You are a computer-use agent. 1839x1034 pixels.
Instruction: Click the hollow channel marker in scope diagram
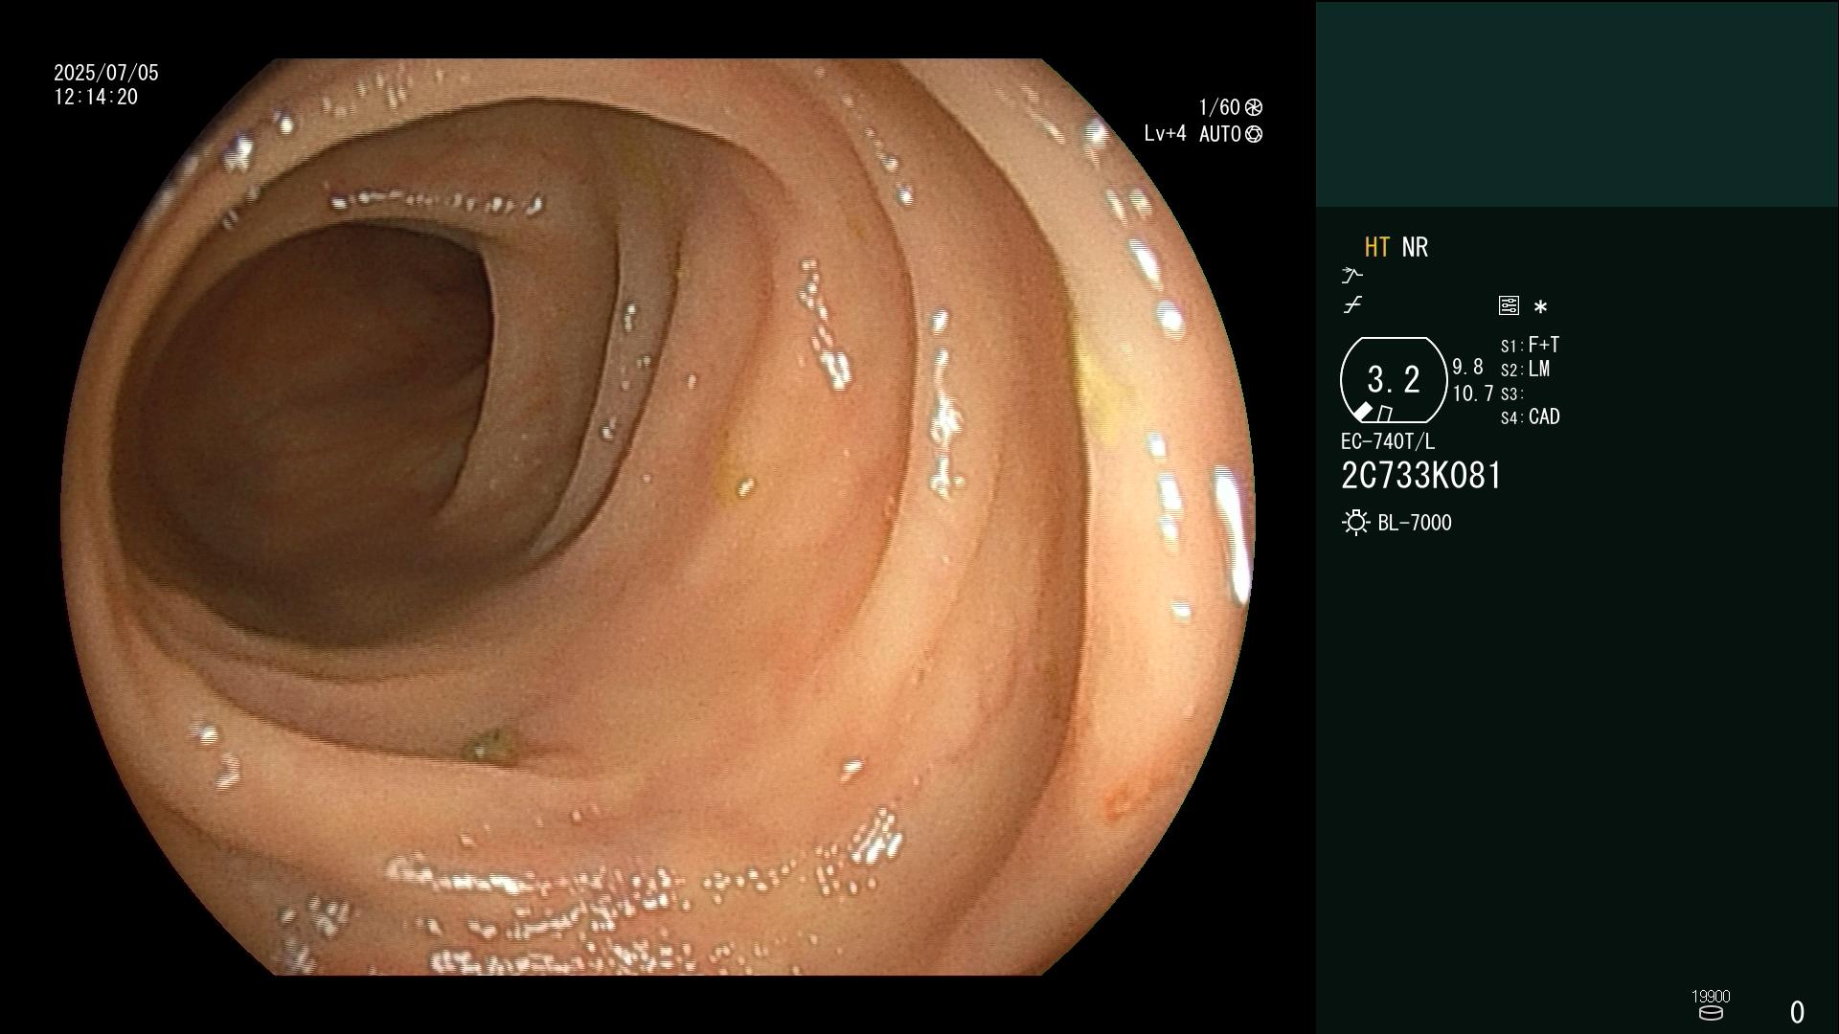point(1385,414)
